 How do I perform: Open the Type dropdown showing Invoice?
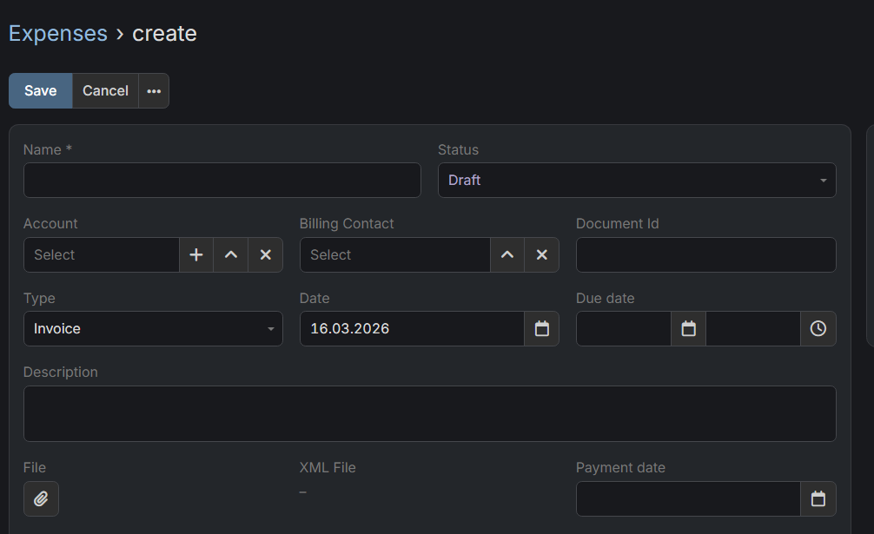[x=153, y=328]
